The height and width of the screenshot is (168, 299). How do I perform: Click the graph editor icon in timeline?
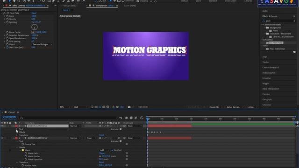click(x=142, y=118)
